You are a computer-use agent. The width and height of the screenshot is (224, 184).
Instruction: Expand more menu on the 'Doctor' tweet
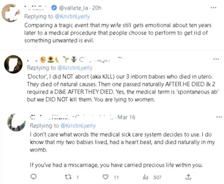pos(213,60)
